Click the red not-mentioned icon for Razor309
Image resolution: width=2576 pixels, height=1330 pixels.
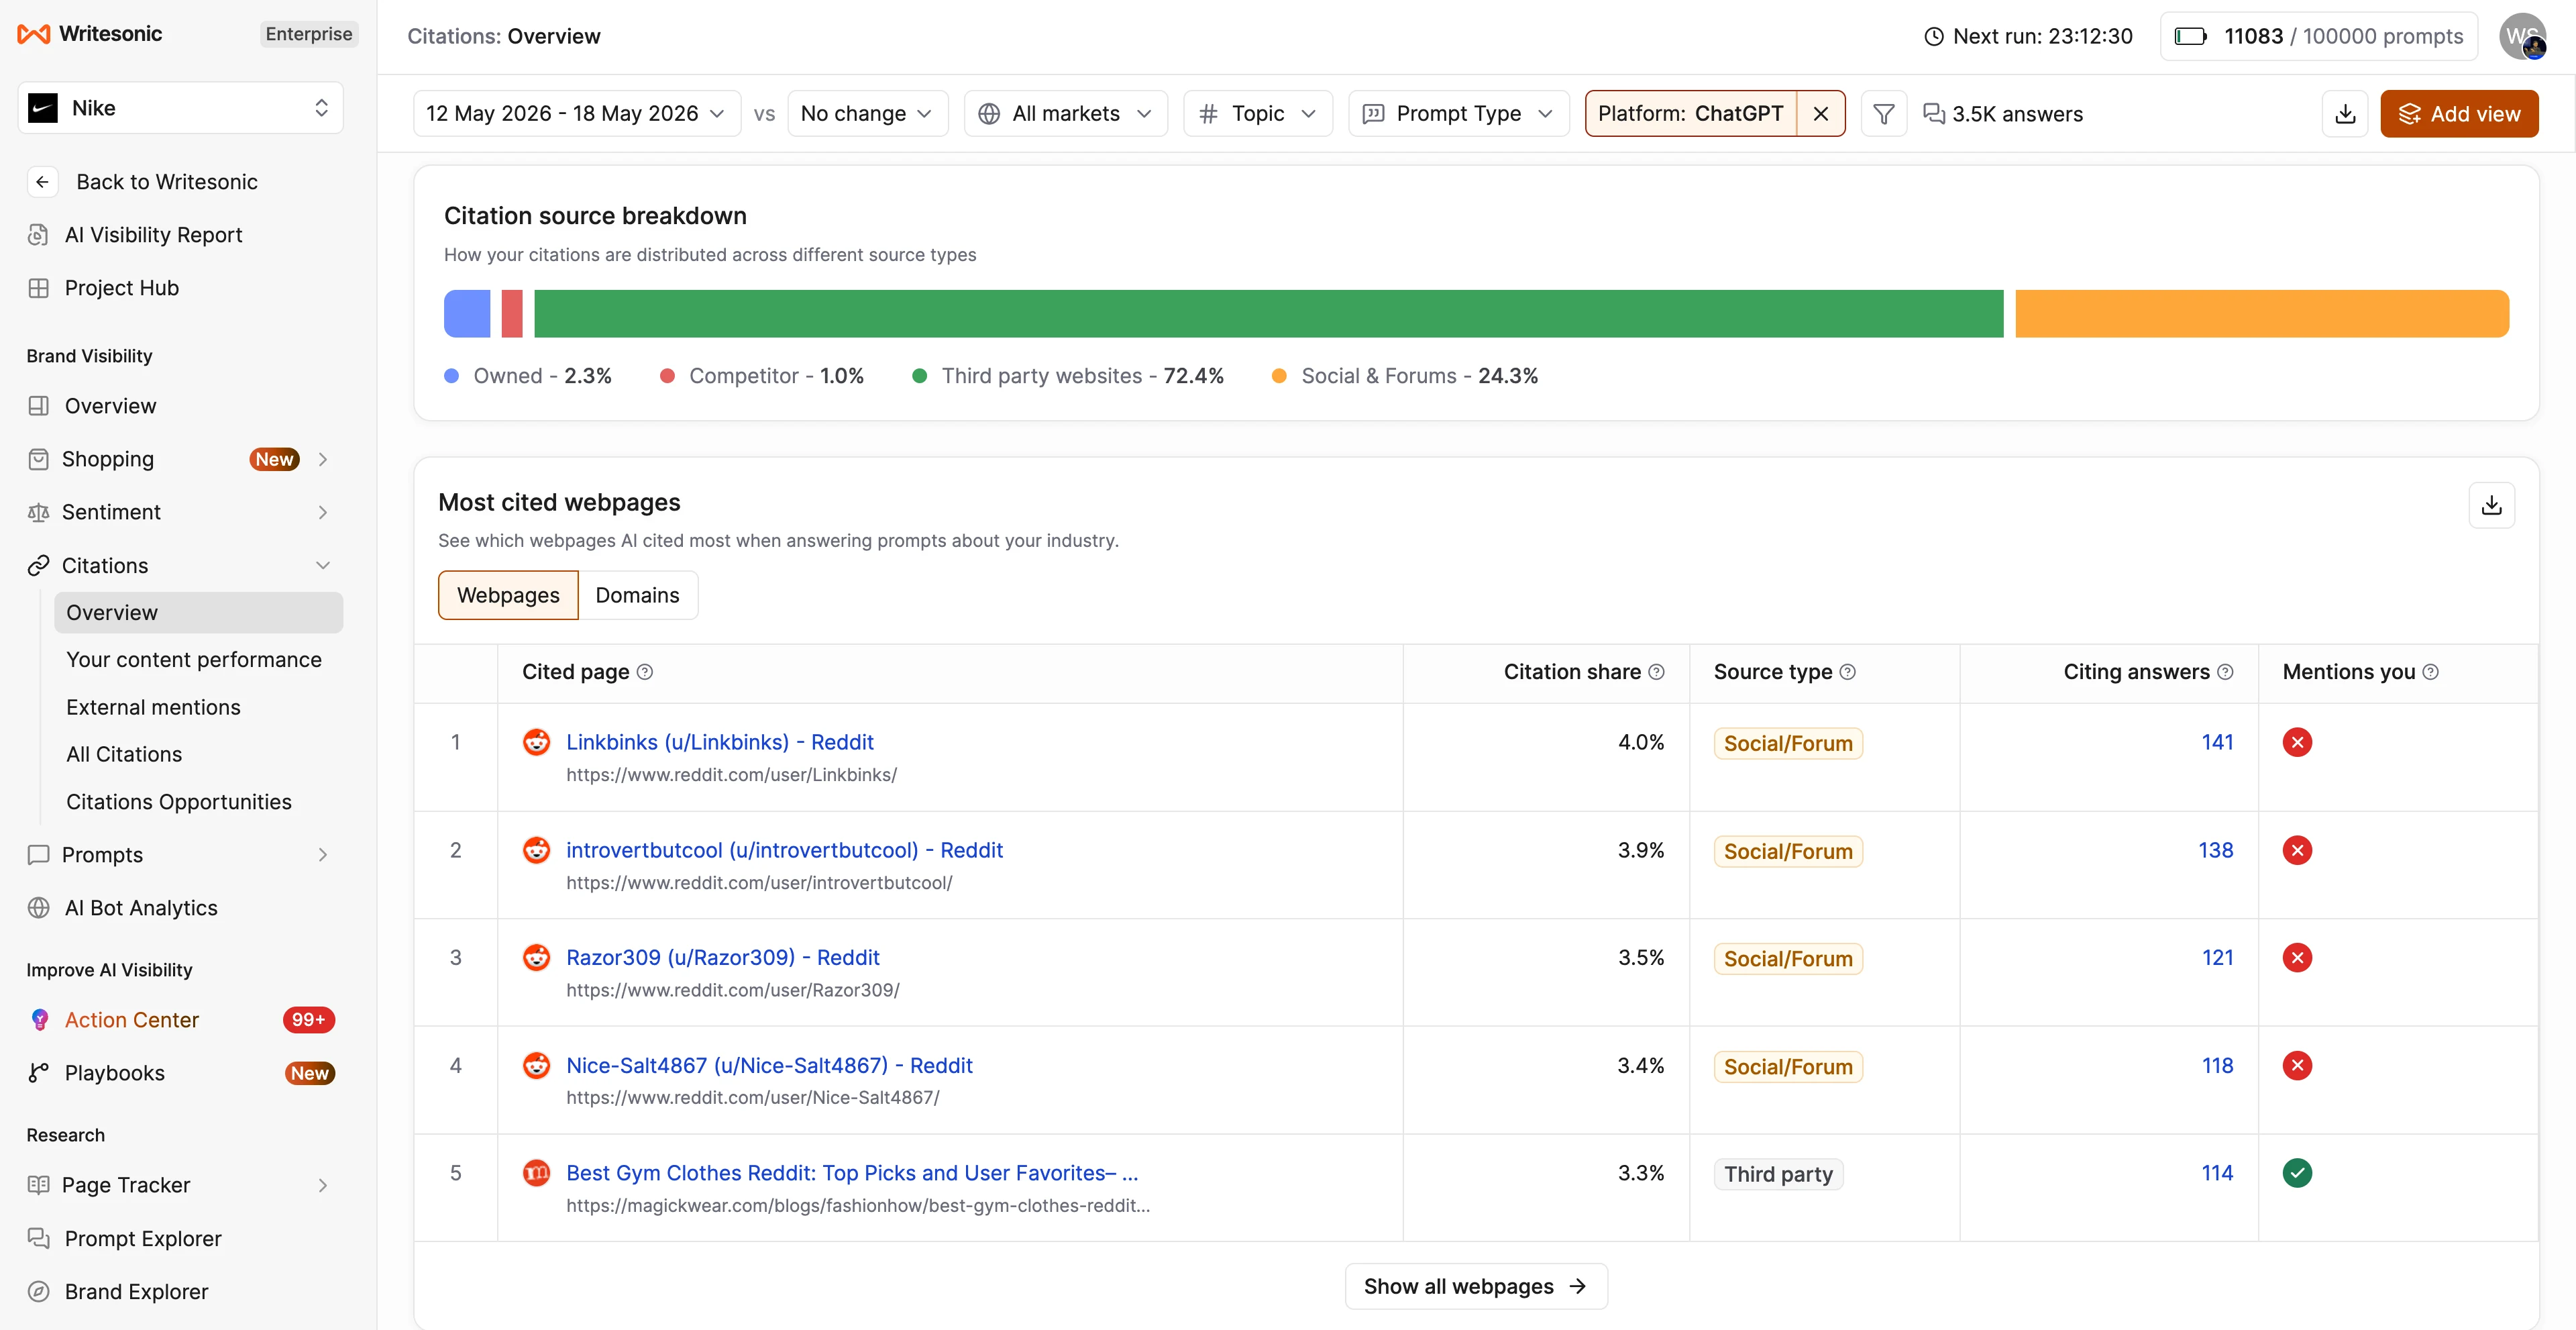click(2297, 958)
